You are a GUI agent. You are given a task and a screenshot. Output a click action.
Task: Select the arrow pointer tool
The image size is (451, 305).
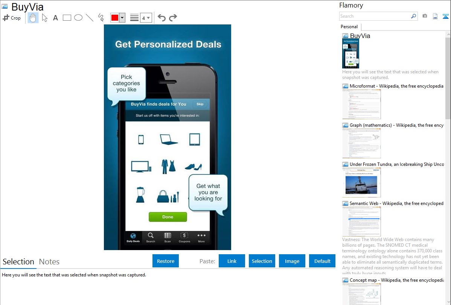click(x=44, y=18)
